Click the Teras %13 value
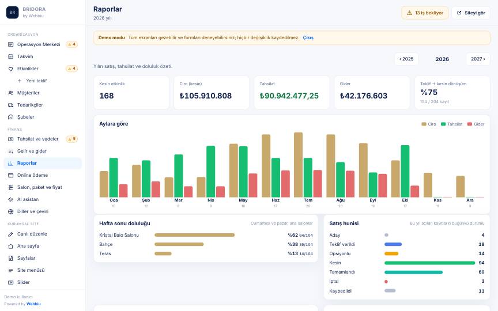 293,253
